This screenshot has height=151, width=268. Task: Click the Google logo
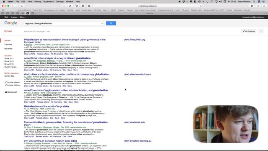(x=10, y=23)
